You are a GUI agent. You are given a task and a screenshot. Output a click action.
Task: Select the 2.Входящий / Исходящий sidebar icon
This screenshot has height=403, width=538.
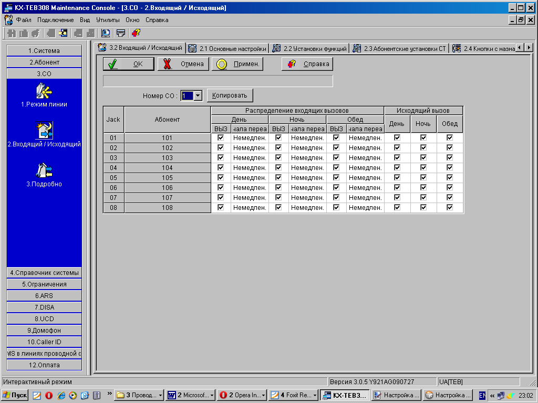coord(44,134)
